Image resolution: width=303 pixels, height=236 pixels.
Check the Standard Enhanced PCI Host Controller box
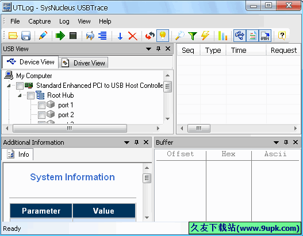(x=20, y=86)
